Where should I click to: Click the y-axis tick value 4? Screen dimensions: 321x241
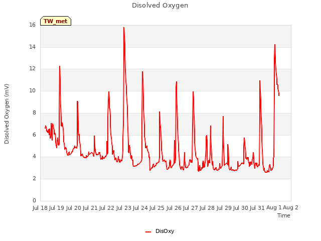tap(34, 156)
